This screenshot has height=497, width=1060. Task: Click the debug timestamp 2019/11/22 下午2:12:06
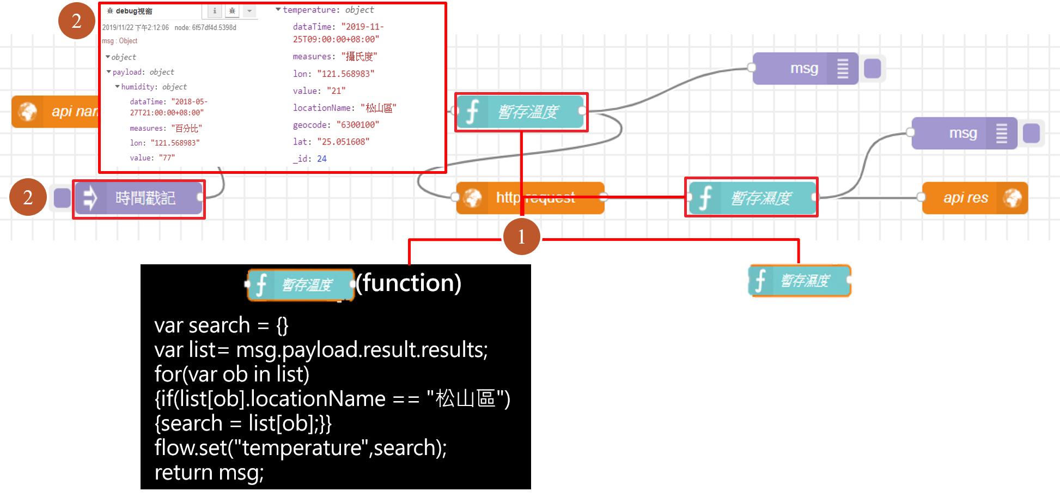tap(136, 27)
